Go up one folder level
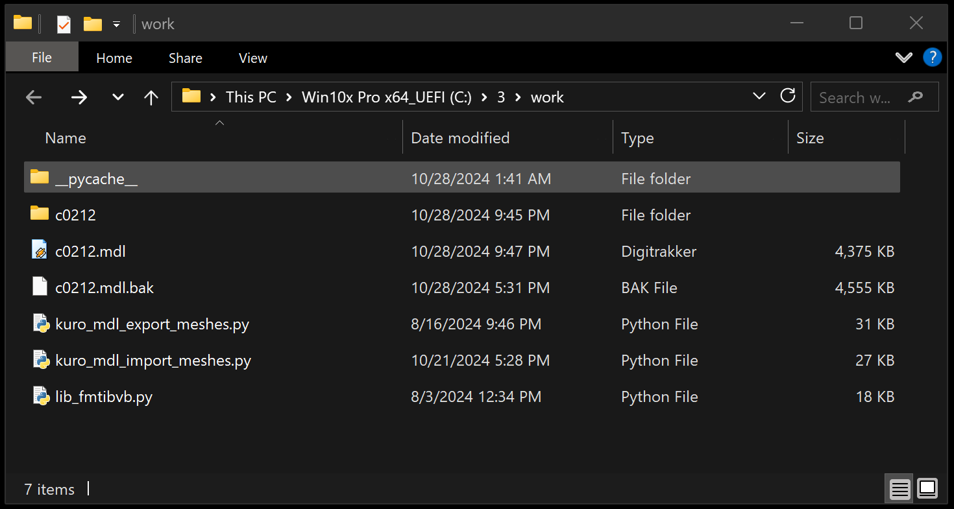The width and height of the screenshot is (954, 509). point(151,97)
